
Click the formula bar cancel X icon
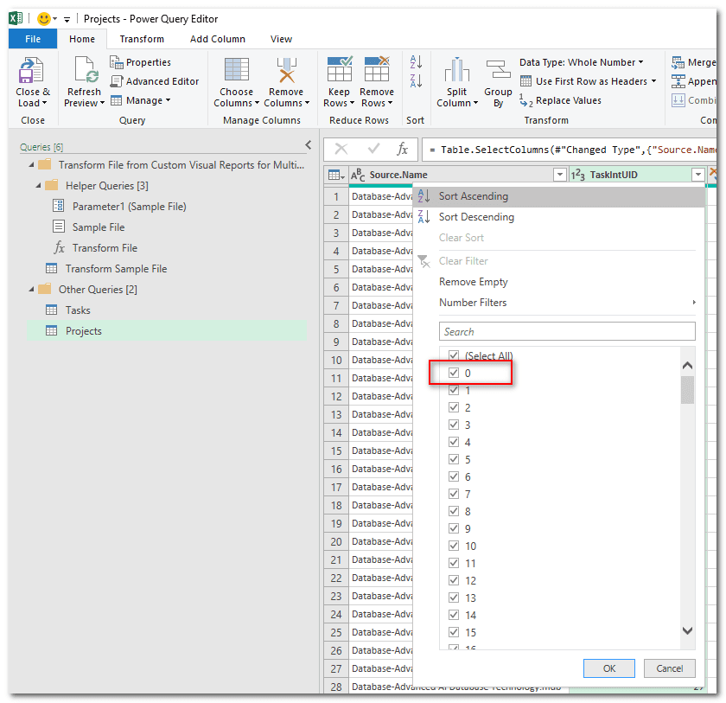tap(341, 149)
